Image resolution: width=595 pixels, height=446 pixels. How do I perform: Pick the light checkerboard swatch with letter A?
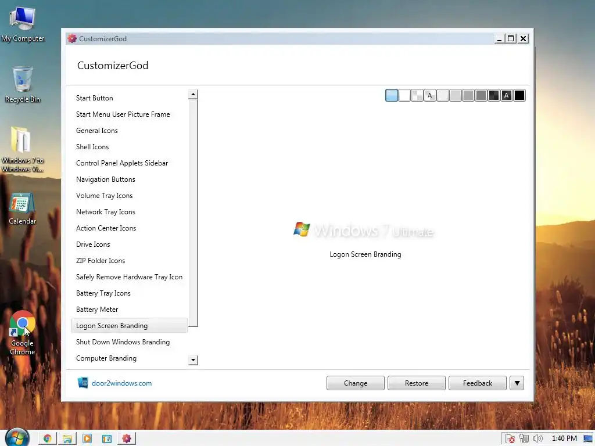[429, 95]
